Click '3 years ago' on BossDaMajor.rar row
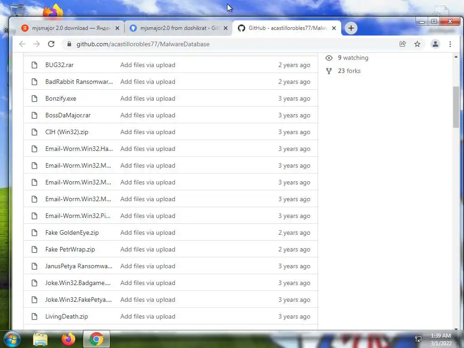The height and width of the screenshot is (348, 464). [x=294, y=115]
